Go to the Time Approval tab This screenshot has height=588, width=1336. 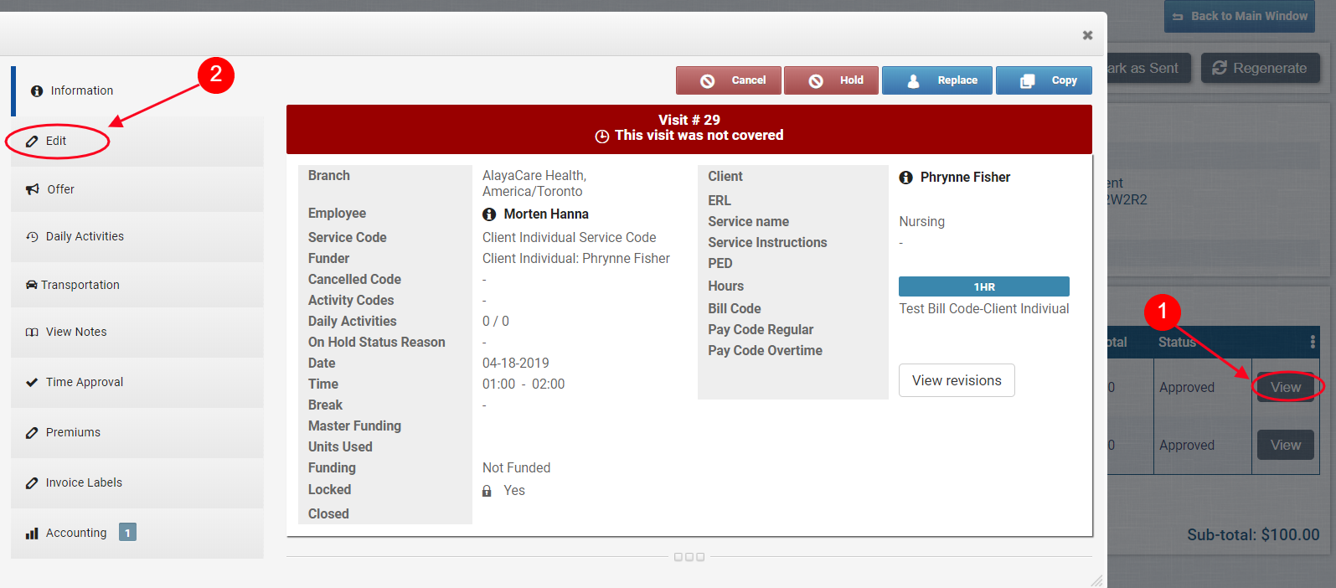pyautogui.click(x=84, y=382)
